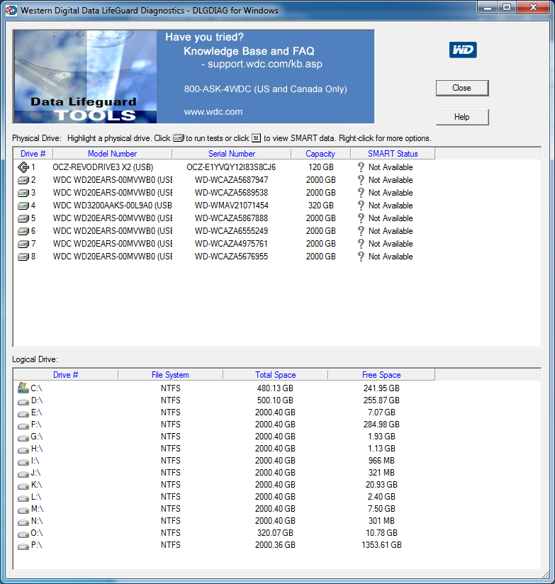This screenshot has height=584, width=555.
Task: Select the drive 7 hard disk icon
Action: click(23, 244)
